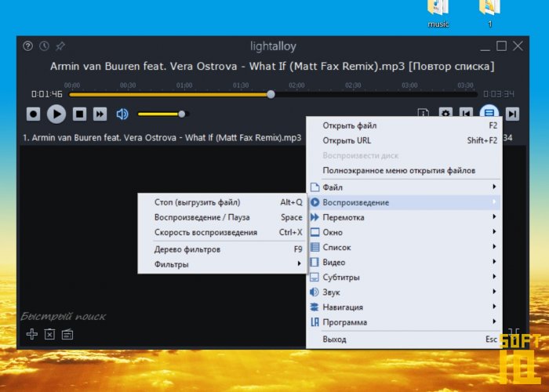
Task: Expand the Воспроизведение submenu
Action: pyautogui.click(x=404, y=202)
